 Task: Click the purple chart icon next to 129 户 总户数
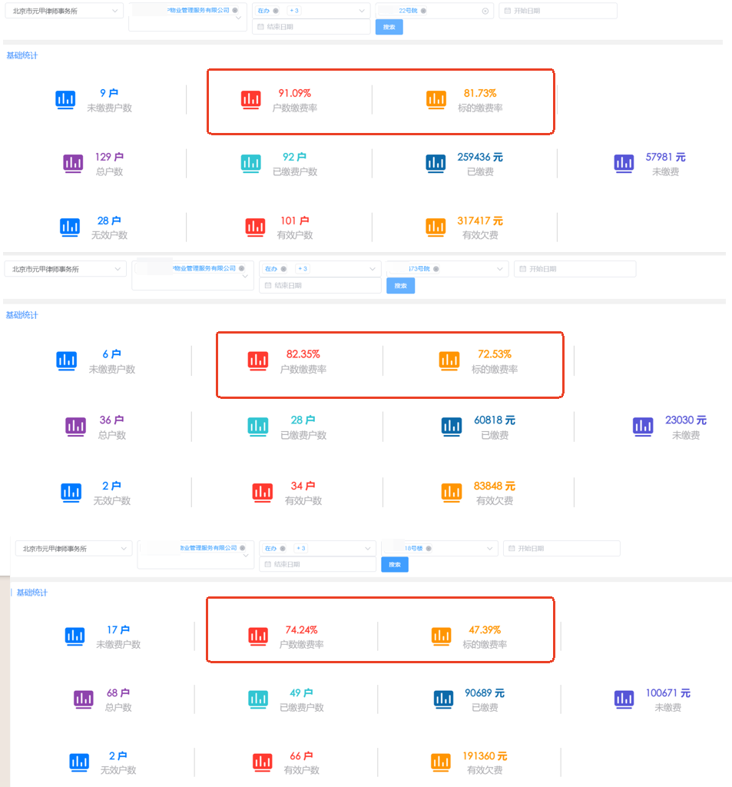click(73, 163)
